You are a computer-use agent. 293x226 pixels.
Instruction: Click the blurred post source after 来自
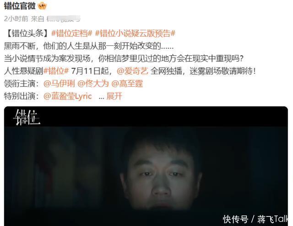pos(63,19)
